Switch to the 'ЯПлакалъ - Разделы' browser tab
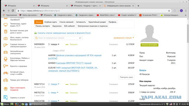 click(86, 6)
